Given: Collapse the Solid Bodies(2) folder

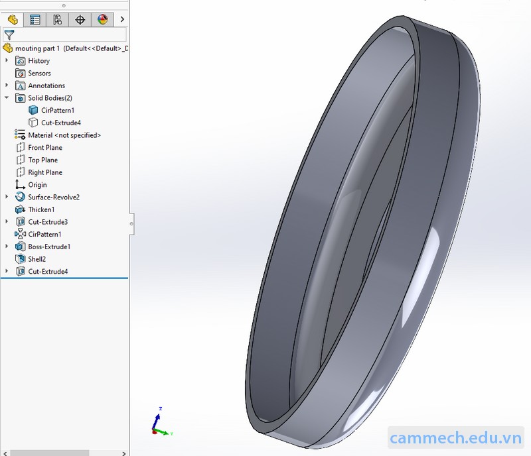Looking at the screenshot, I should pyautogui.click(x=7, y=97).
